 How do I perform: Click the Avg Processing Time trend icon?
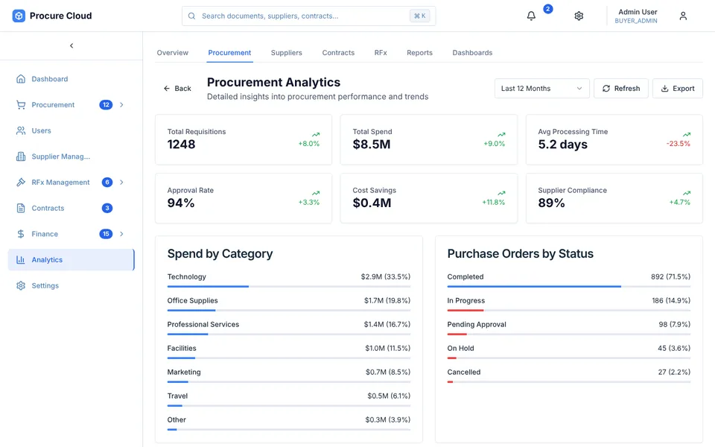(686, 135)
